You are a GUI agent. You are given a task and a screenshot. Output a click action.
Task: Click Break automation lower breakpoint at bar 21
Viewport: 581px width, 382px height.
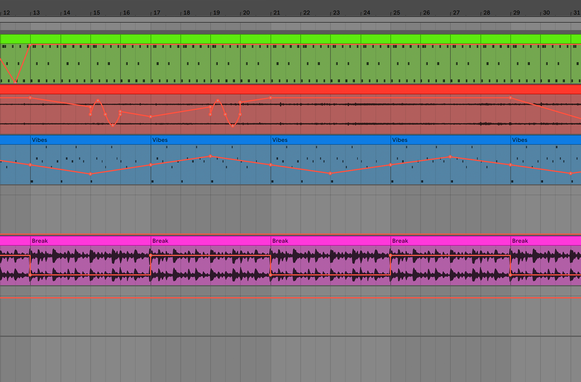[x=271, y=275]
